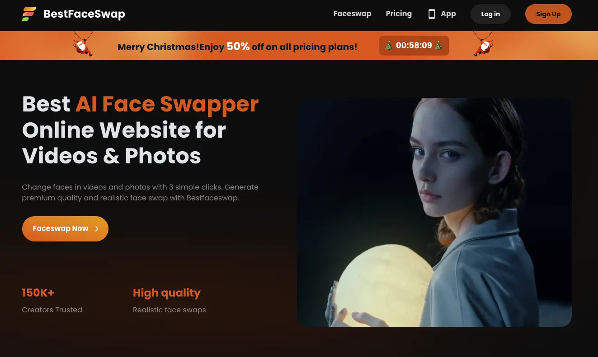The image size is (598, 357).
Task: Click the phone icon beside App
Action: [431, 14]
